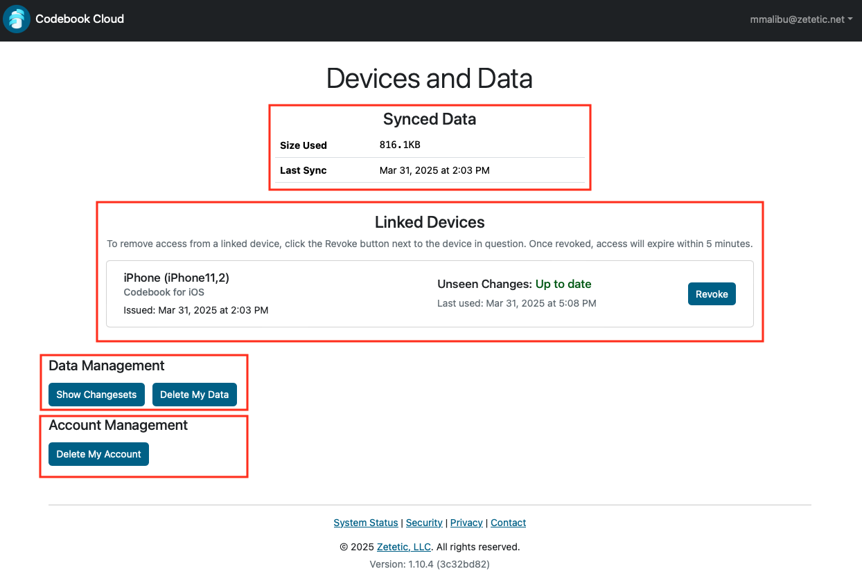Visit the Zetetic, LLC link

pyautogui.click(x=404, y=547)
